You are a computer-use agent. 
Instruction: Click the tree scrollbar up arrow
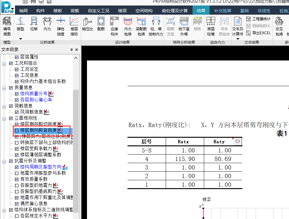click(76, 58)
